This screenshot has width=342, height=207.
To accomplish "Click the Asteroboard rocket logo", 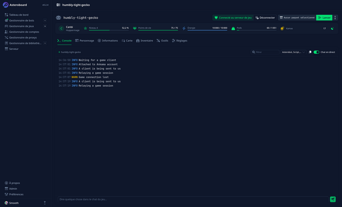I will click(x=5, y=5).
